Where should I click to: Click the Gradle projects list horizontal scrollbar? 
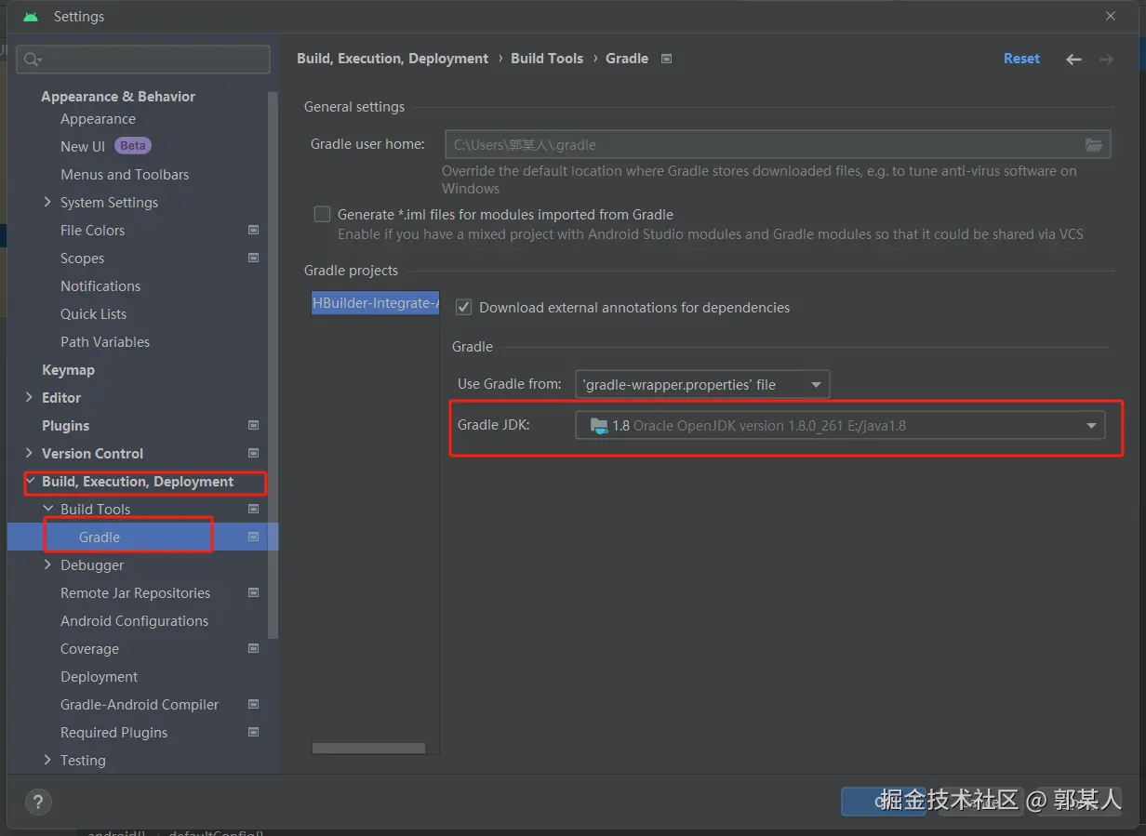[x=368, y=748]
